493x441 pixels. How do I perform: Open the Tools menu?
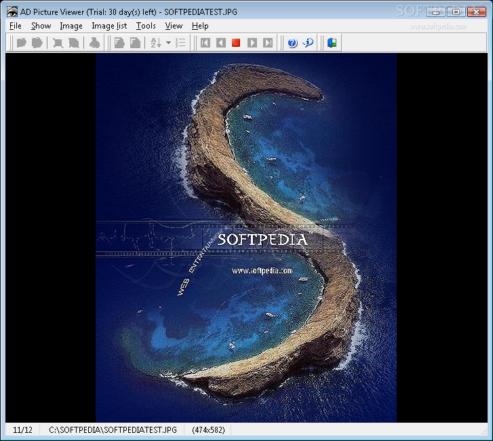pos(146,26)
